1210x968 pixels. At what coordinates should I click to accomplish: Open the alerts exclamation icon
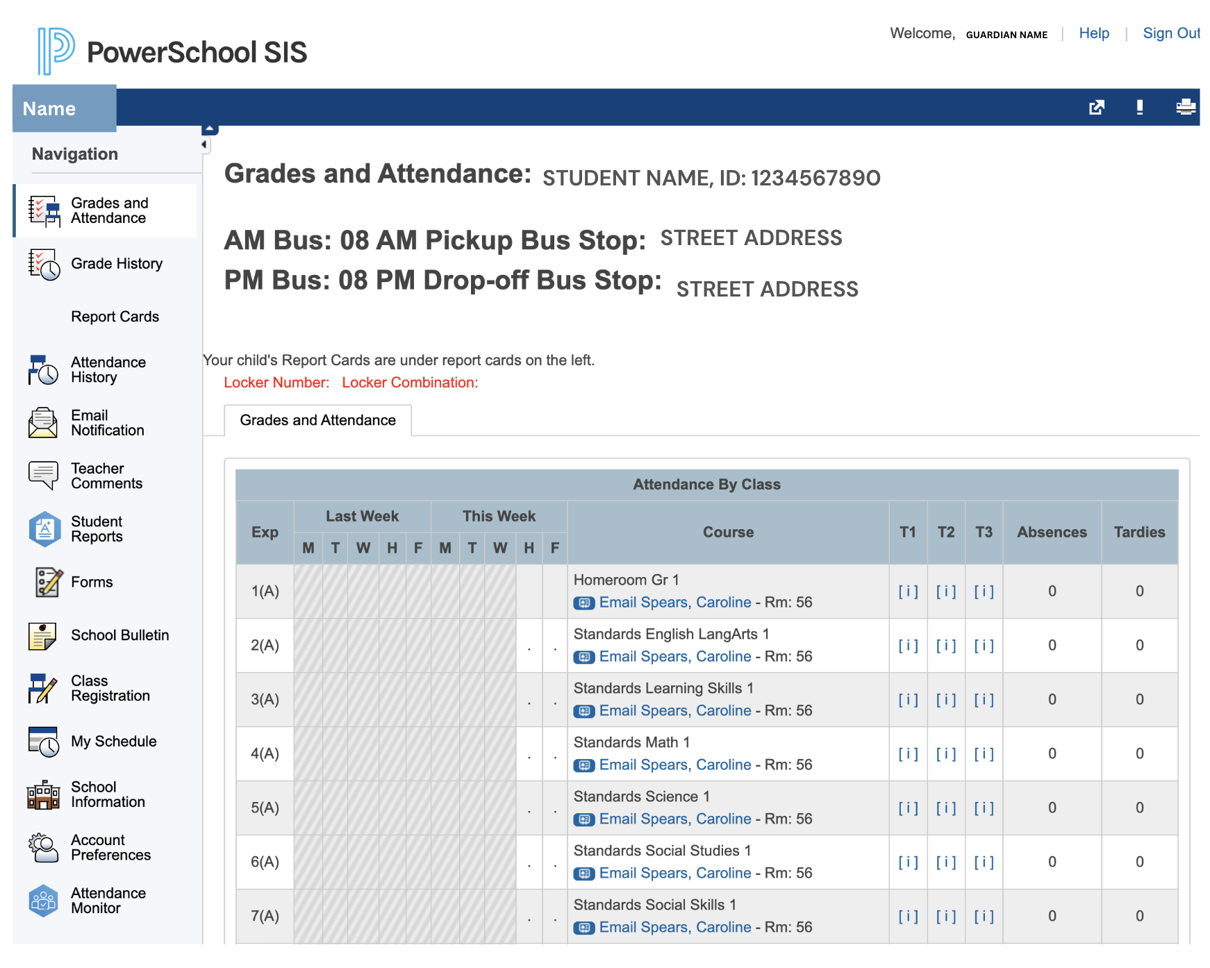(x=1140, y=107)
